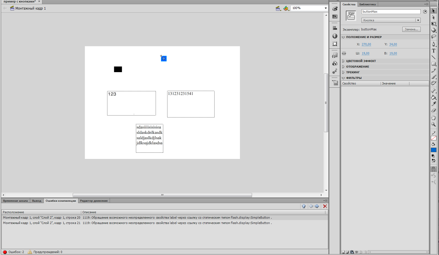439x255 pixels.
Task: Click the Edit Scene icon
Action: pyautogui.click(x=278, y=8)
